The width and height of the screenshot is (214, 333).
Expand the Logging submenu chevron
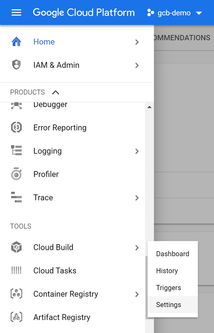point(137,151)
